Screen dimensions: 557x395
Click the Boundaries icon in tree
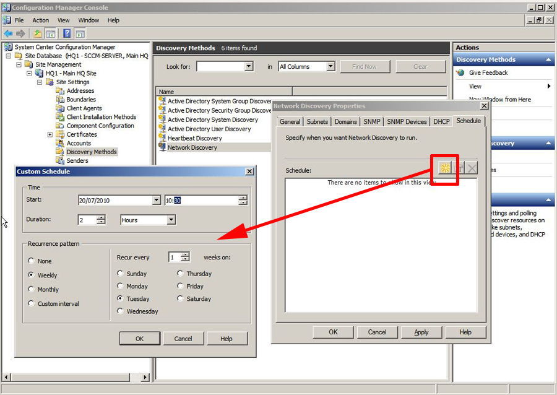[x=60, y=100]
